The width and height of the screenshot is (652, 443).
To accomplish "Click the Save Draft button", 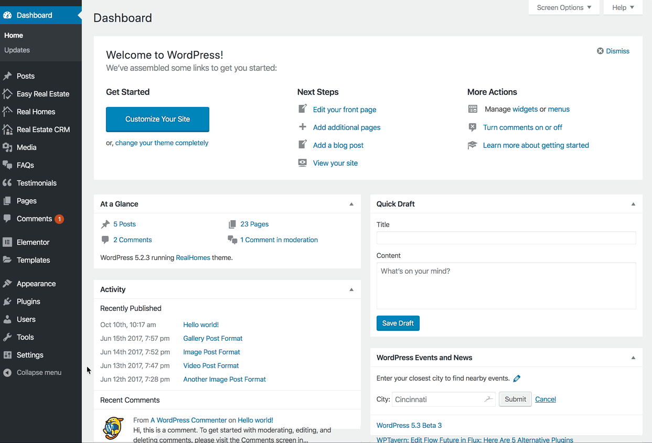I will coord(398,323).
